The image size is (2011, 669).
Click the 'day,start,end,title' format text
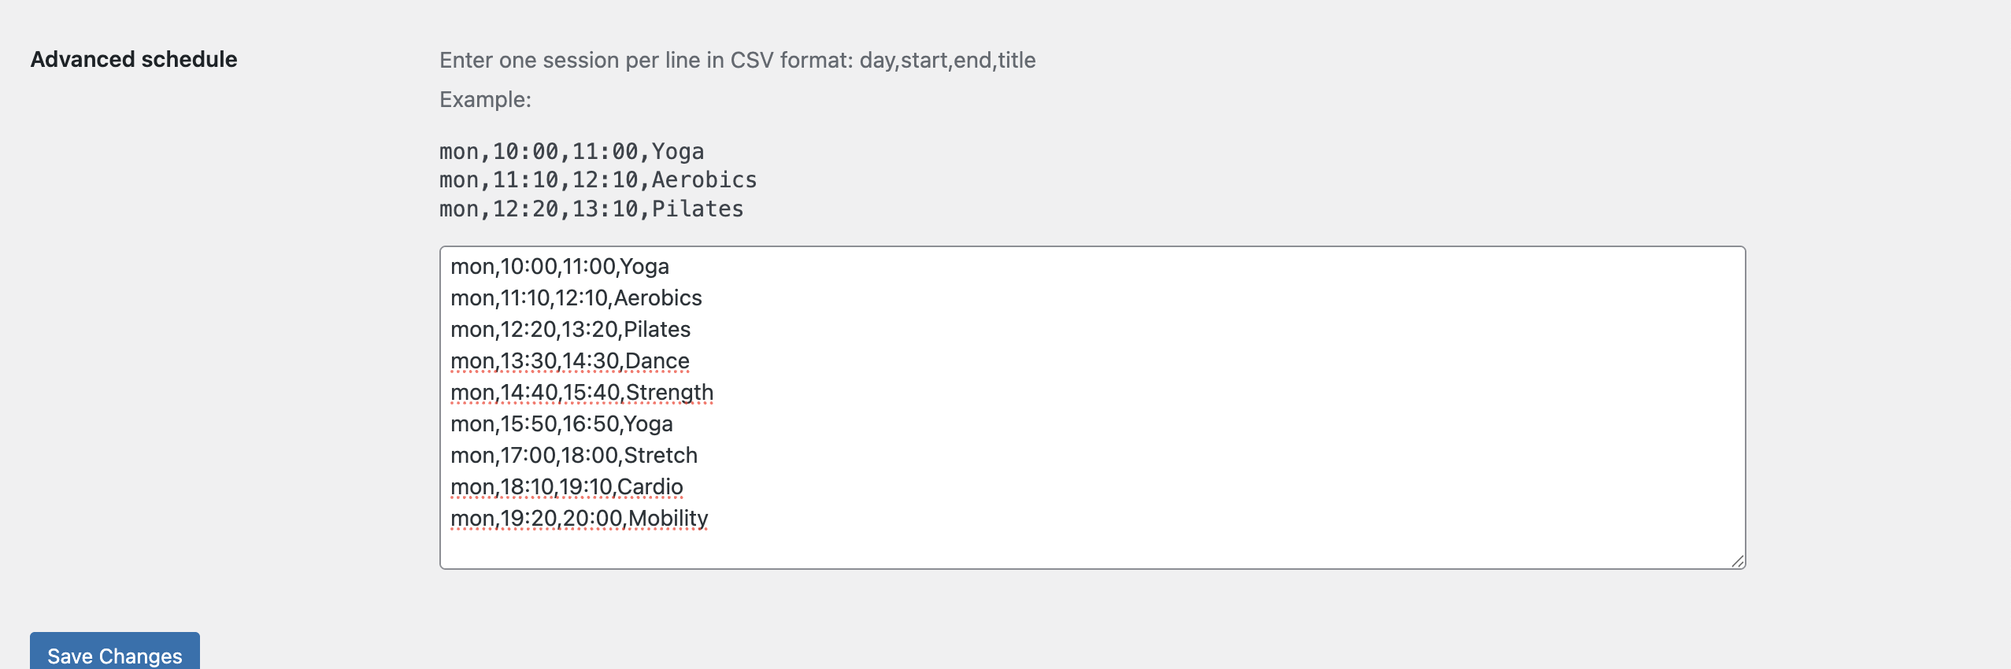pos(947,61)
